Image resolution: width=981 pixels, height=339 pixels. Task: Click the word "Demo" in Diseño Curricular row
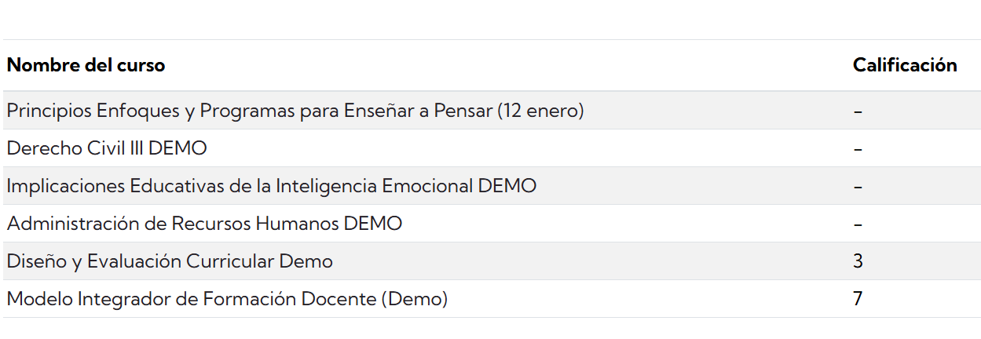(306, 261)
